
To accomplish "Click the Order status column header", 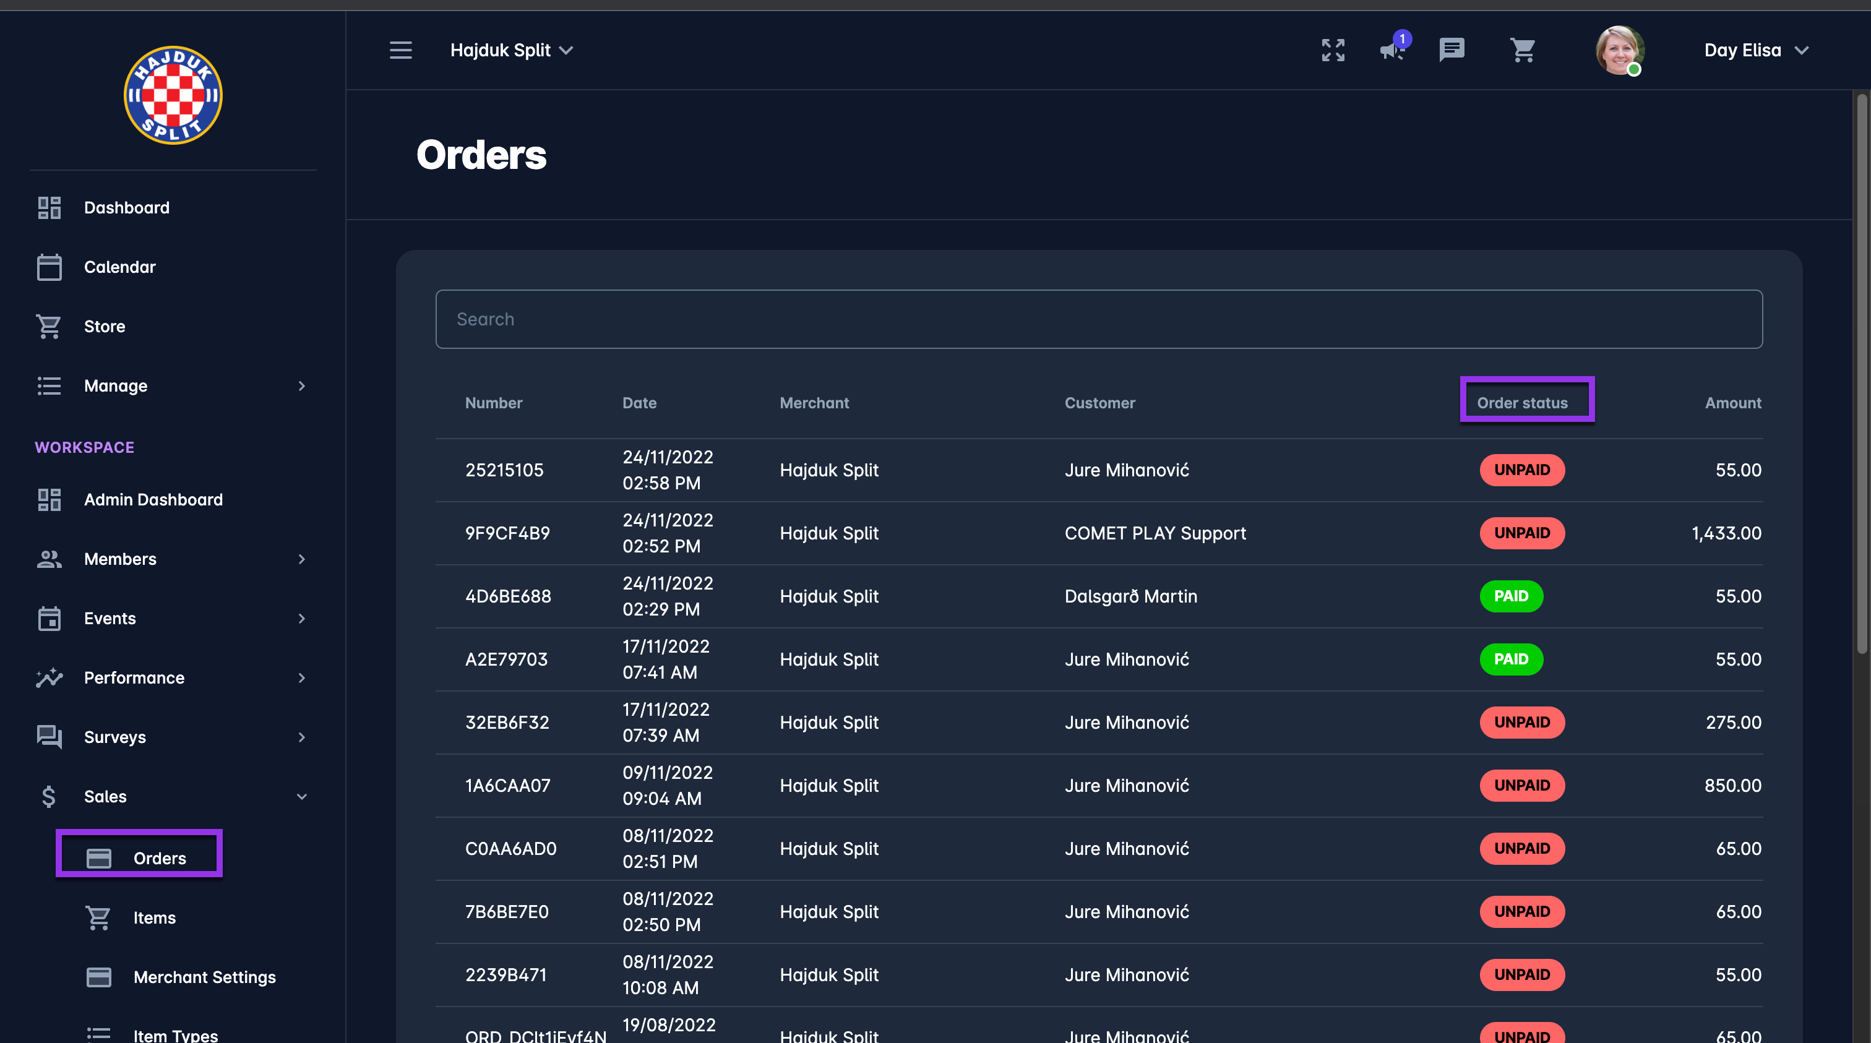I will [1521, 403].
